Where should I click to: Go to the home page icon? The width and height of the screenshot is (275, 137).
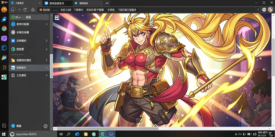[x=33, y=10]
